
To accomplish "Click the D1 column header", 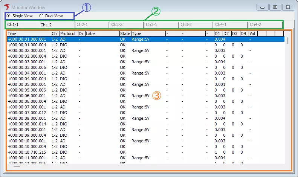I will click(x=218, y=34).
